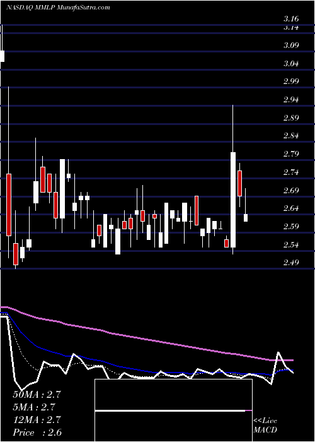Click the 3.16 price axis label
315x442 pixels.
click(x=291, y=19)
